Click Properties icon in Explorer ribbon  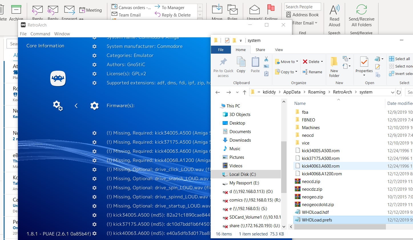[364, 62]
